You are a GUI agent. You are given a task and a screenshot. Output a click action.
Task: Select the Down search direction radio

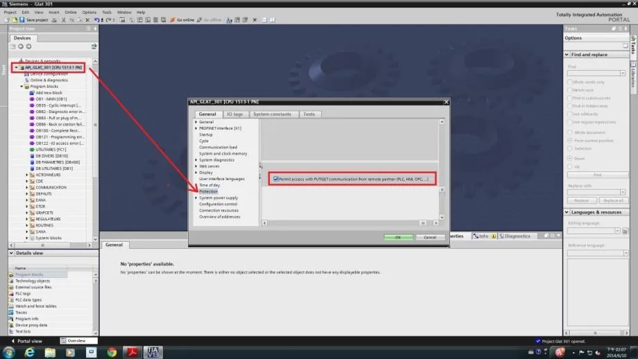click(x=569, y=158)
